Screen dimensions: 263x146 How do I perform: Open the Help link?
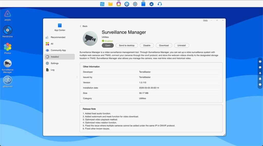tap(205, 20)
